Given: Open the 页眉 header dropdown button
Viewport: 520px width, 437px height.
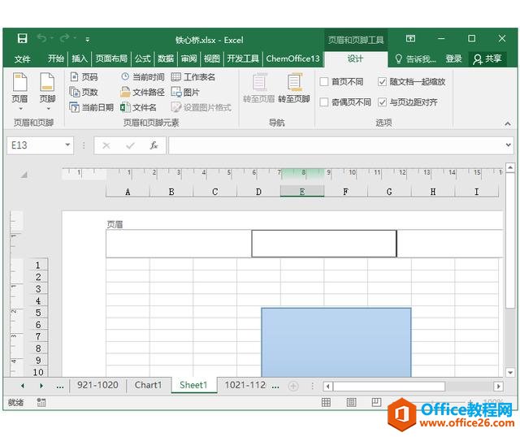Looking at the screenshot, I should point(19,91).
